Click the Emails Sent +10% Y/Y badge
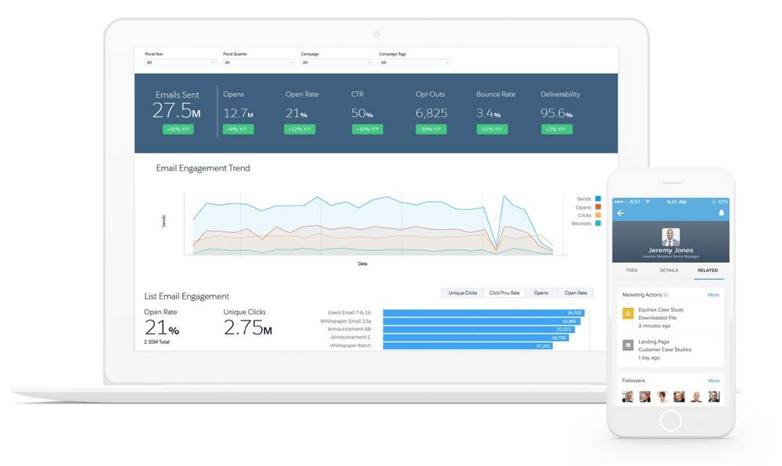This screenshot has width=782, height=466. (178, 129)
